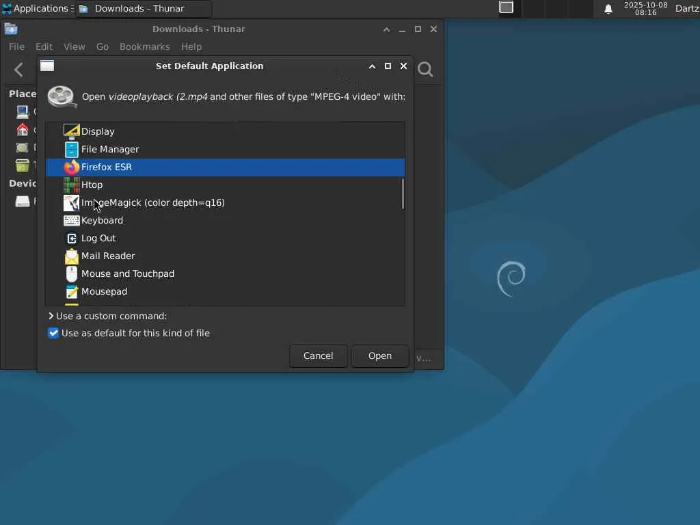This screenshot has width=700, height=525.
Task: Pick the ImageMagick icon in list
Action: pyautogui.click(x=71, y=202)
